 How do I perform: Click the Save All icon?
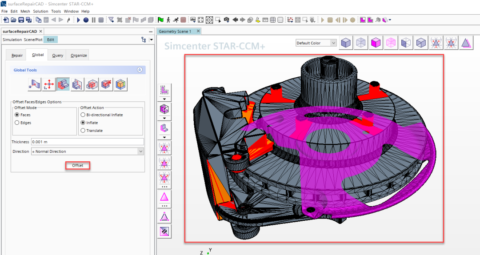click(x=29, y=20)
